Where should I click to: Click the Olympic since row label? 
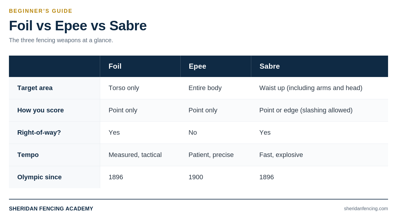pos(39,177)
